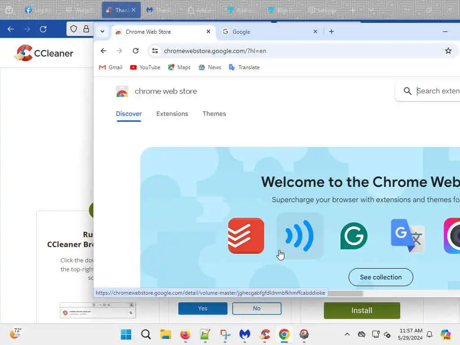
Task: Open the Volume Master extension icon
Action: pos(300,236)
